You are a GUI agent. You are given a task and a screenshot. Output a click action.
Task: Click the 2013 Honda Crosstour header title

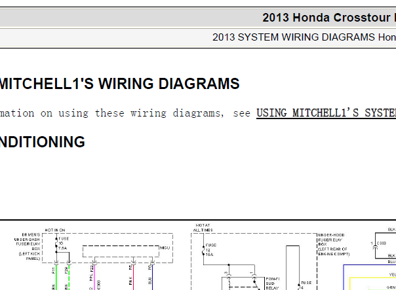click(x=329, y=18)
